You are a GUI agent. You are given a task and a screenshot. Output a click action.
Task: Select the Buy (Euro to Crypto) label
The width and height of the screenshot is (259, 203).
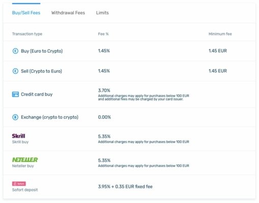point(42,51)
